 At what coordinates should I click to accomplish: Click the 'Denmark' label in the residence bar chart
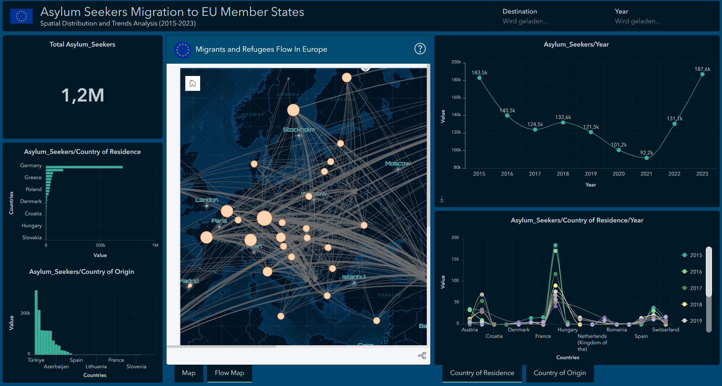[31, 201]
